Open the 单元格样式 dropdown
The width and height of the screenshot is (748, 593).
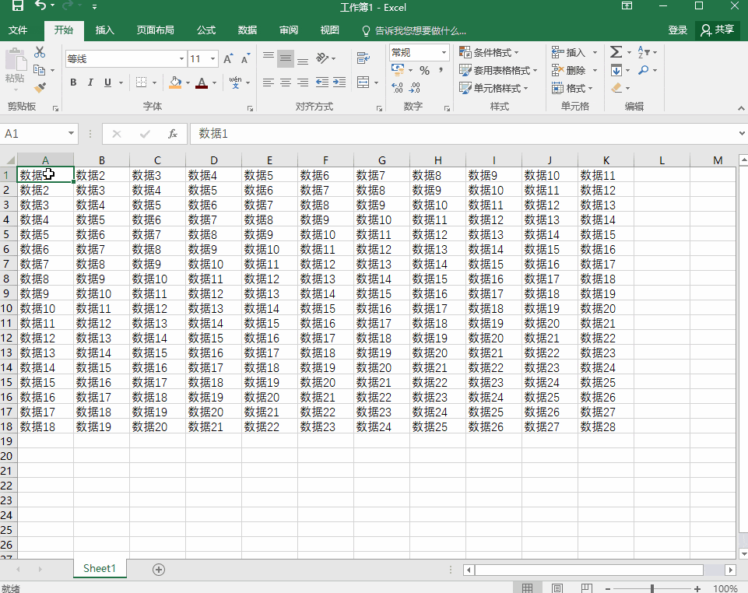point(493,88)
